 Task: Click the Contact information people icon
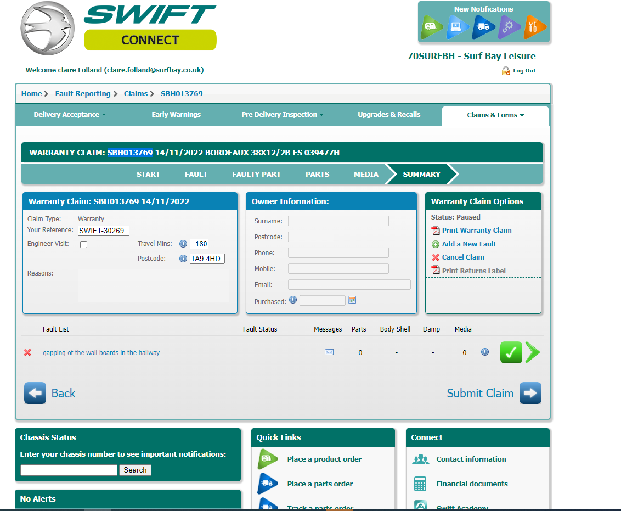(421, 459)
